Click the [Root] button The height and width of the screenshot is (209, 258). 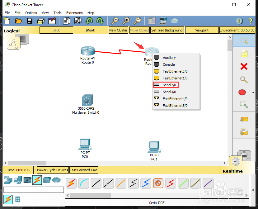[91, 30]
